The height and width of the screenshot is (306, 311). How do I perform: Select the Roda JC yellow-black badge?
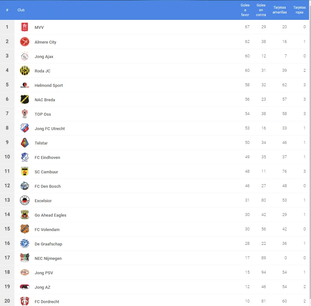pos(25,70)
